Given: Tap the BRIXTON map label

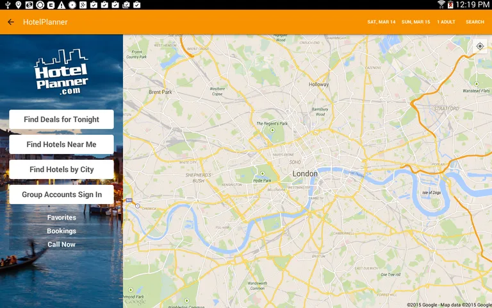Looking at the screenshot, I should pos(318,257).
